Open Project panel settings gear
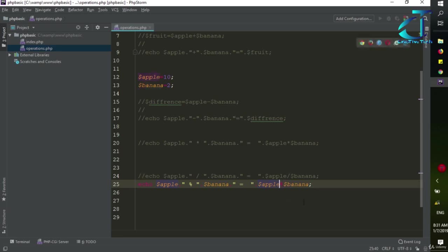Image resolution: width=448 pixels, height=252 pixels. point(98,27)
